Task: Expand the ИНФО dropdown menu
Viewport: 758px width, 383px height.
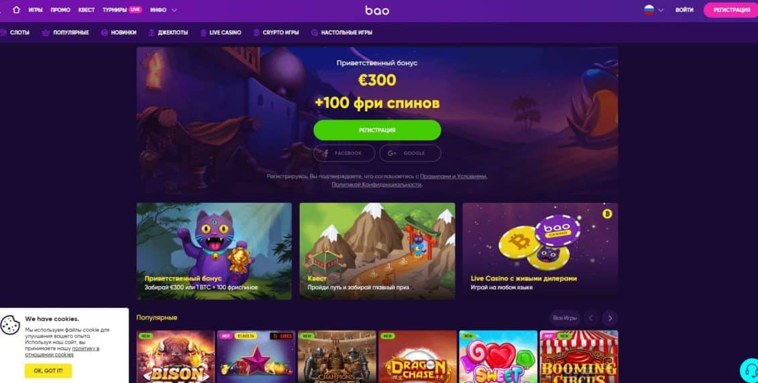Action: click(x=164, y=9)
